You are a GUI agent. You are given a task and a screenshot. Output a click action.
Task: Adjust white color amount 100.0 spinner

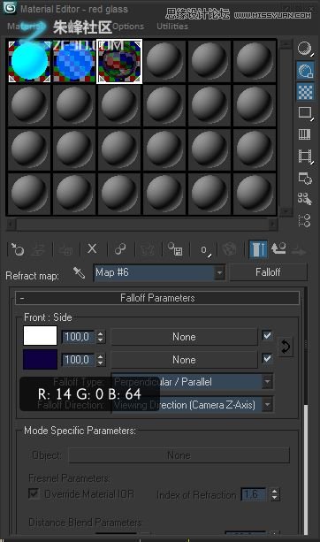tap(100, 337)
